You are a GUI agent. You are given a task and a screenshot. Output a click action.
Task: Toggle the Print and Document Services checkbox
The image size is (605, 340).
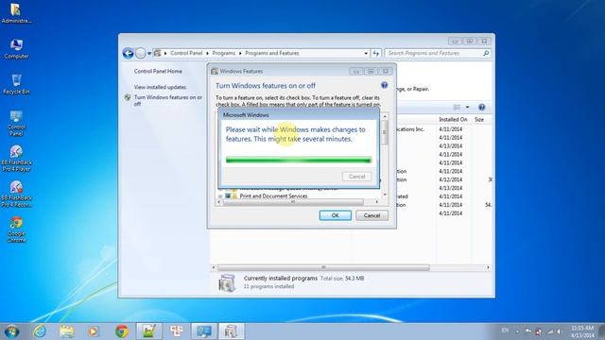pos(228,195)
